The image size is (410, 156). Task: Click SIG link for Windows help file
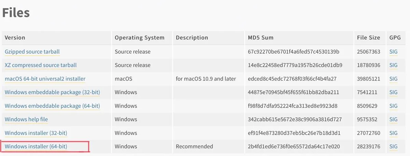tap(393, 119)
